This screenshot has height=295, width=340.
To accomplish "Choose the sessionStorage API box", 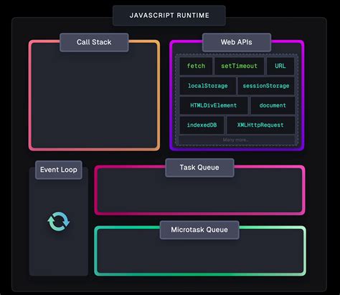I will 266,86.
